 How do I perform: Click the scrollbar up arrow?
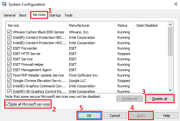(x=170, y=24)
